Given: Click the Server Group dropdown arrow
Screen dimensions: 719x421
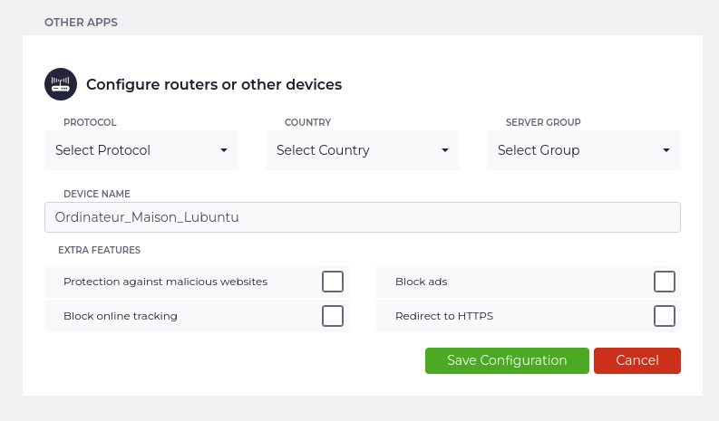Looking at the screenshot, I should point(666,150).
